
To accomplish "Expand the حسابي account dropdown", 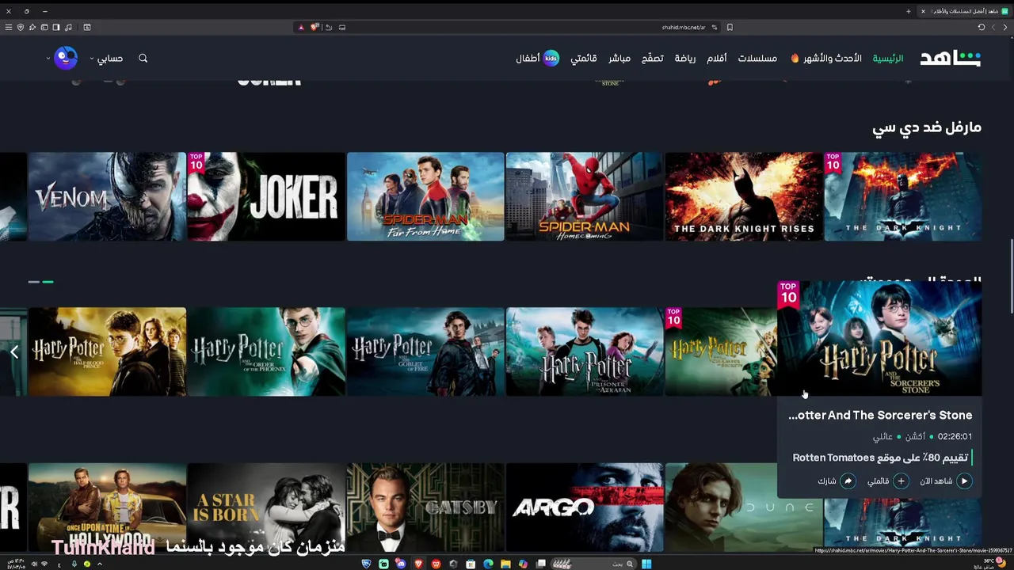I will tap(106, 59).
